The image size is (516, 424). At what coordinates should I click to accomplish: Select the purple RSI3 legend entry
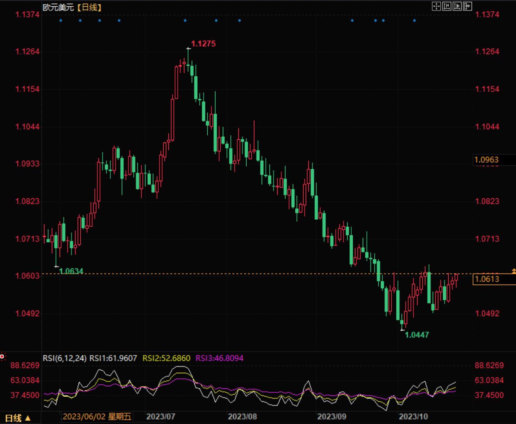coord(219,358)
